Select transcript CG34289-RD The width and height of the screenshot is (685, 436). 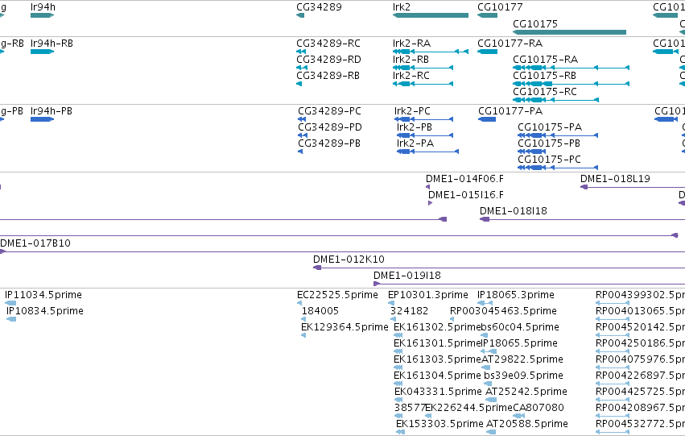(x=328, y=60)
